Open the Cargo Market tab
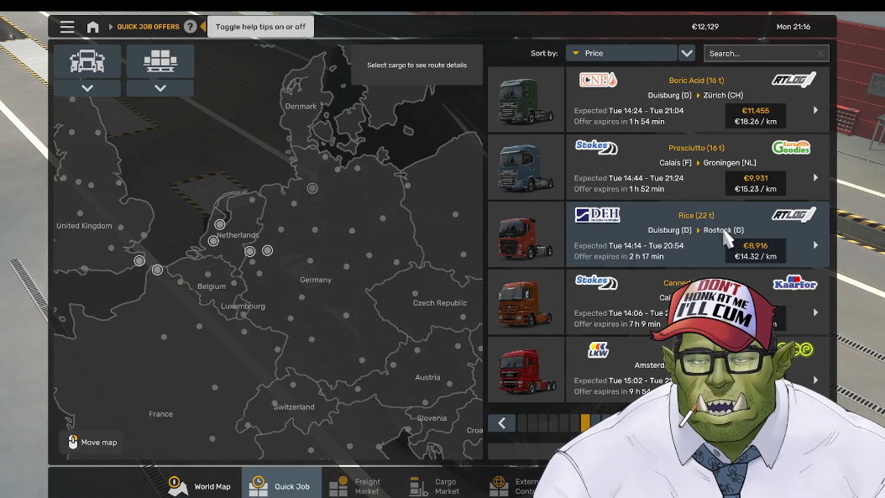 [435, 485]
